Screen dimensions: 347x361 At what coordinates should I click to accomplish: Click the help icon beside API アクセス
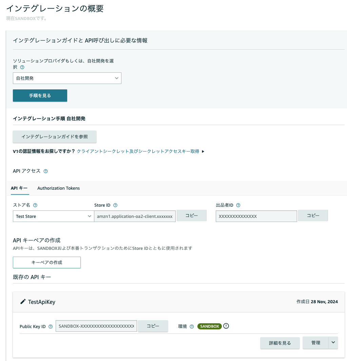tap(46, 171)
